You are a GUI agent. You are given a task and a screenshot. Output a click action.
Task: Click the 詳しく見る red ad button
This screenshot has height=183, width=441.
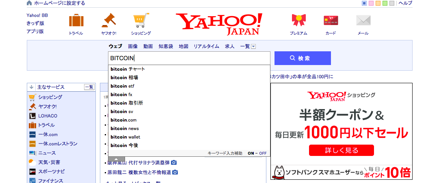coord(342,150)
